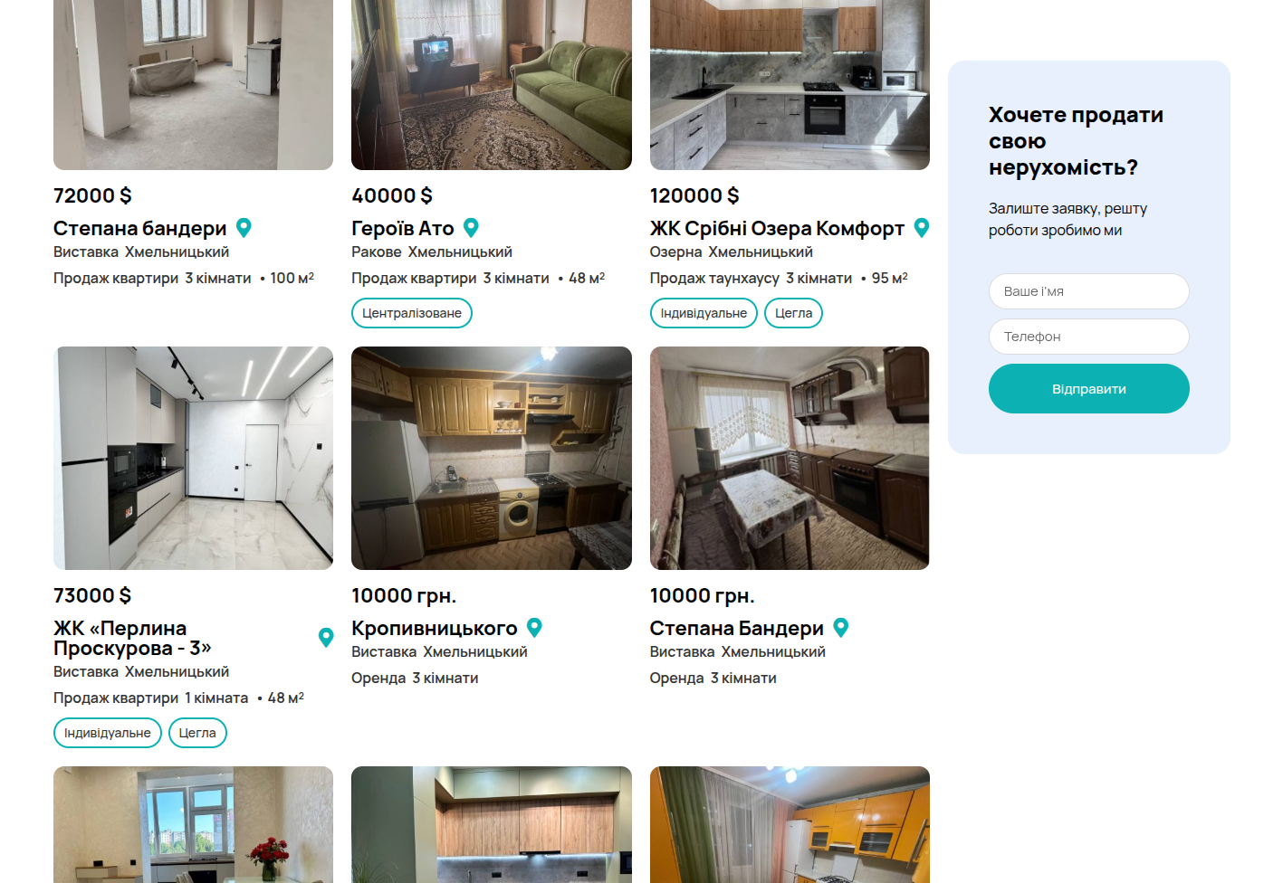
Task: Open green sofa living room photo
Action: tap(492, 85)
